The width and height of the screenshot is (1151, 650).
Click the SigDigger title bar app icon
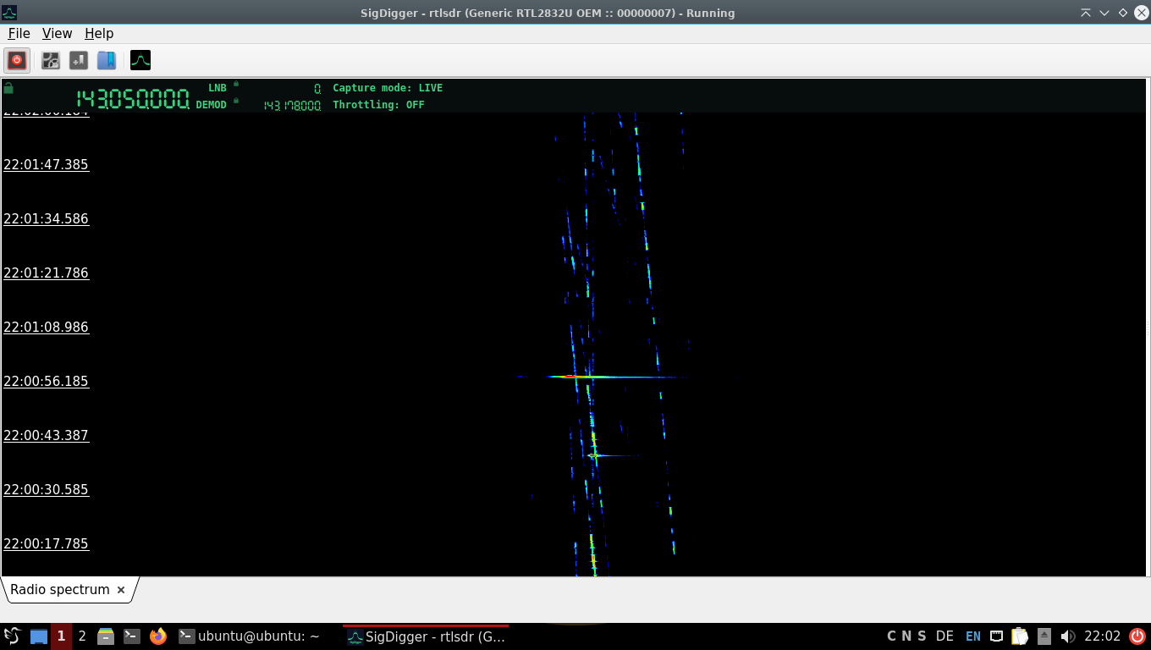tap(9, 13)
